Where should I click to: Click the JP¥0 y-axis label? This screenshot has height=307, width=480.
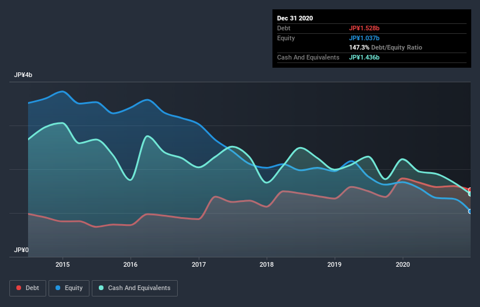(x=21, y=250)
